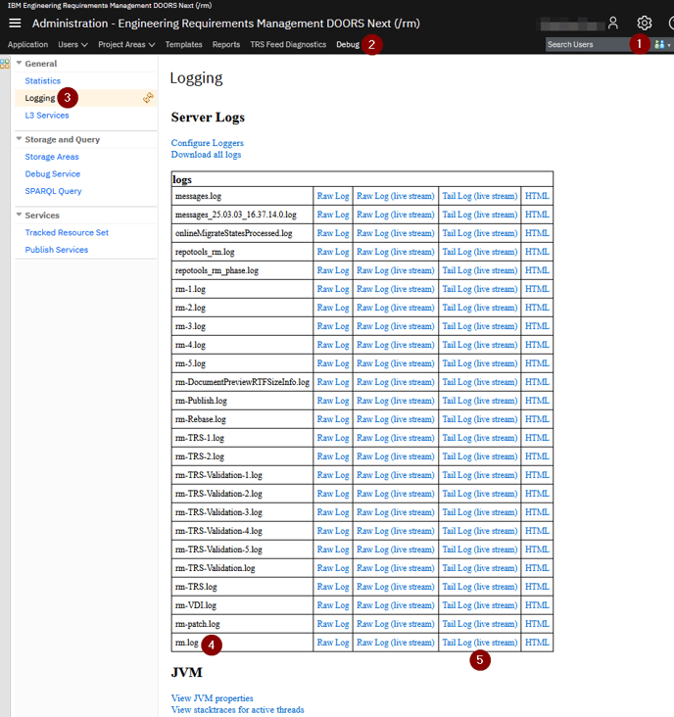Click View stacktraces for active threads

point(237,710)
